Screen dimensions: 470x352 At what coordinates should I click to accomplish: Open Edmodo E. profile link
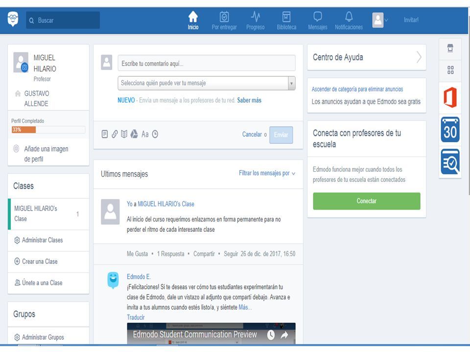click(139, 277)
